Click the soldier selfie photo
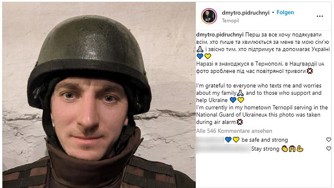Screen dimensions: 334x188 [99, 95]
